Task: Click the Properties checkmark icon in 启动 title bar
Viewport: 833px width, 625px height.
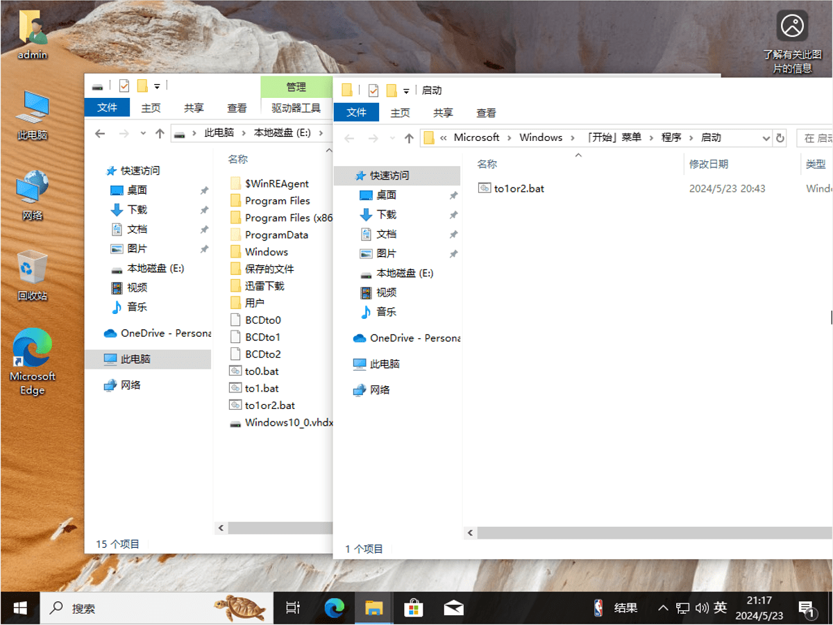Action: pyautogui.click(x=373, y=90)
